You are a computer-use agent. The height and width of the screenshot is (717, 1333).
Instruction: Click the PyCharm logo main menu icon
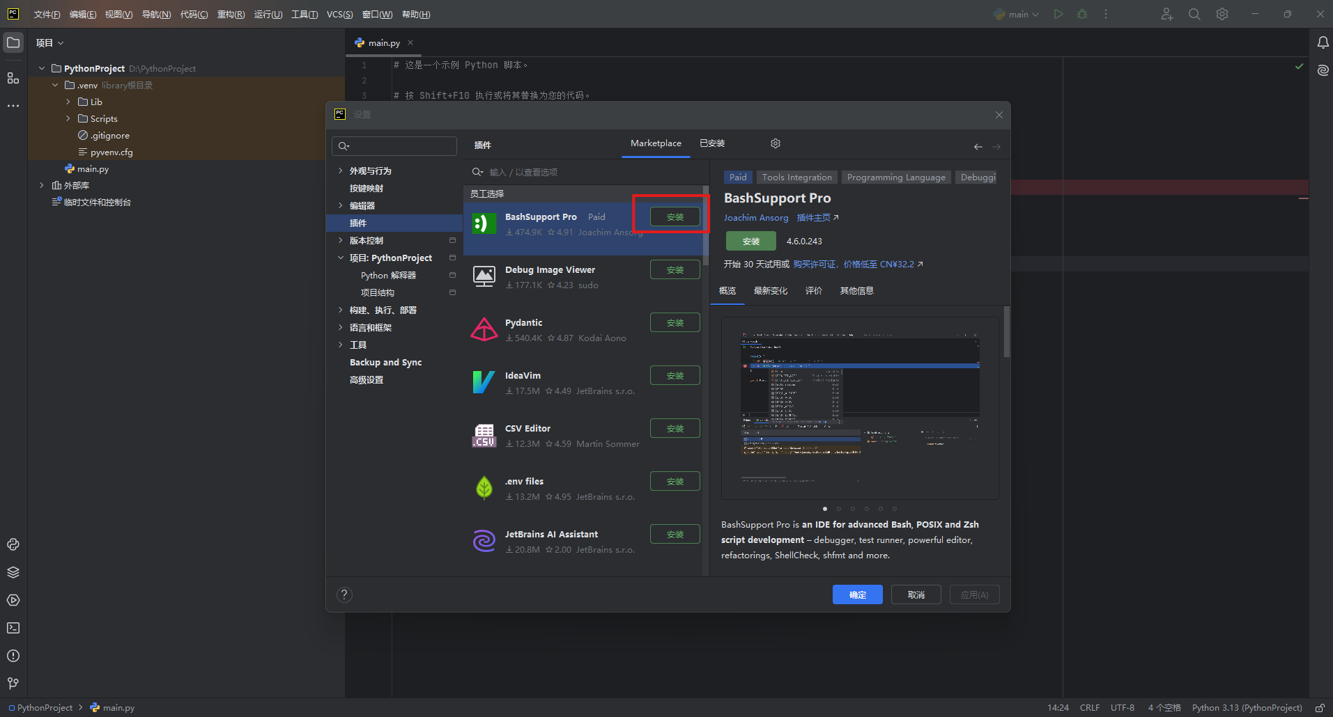coord(13,14)
